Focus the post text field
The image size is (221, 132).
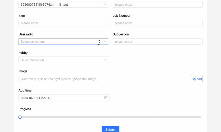63,23
